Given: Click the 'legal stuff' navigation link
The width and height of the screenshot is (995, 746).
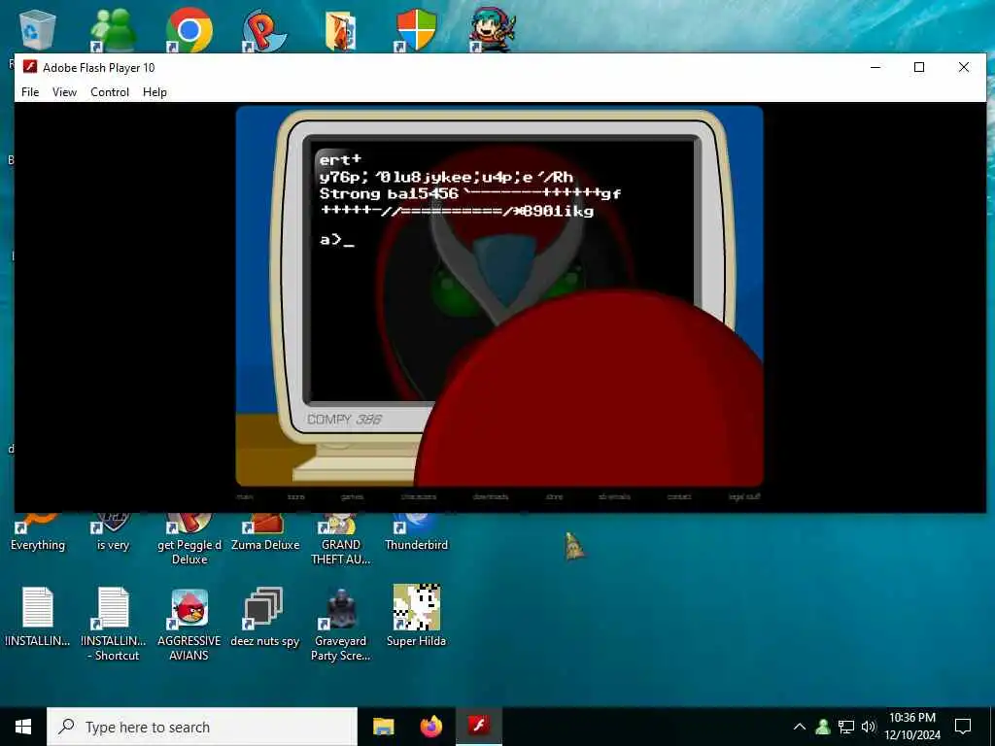Looking at the screenshot, I should pos(743,496).
